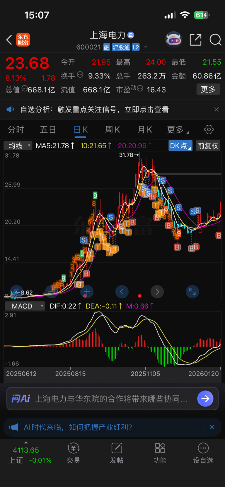Tap the MA5:21.78 value label

point(55,146)
